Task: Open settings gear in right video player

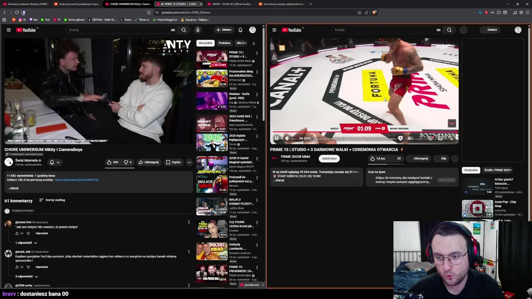Action: (430, 138)
